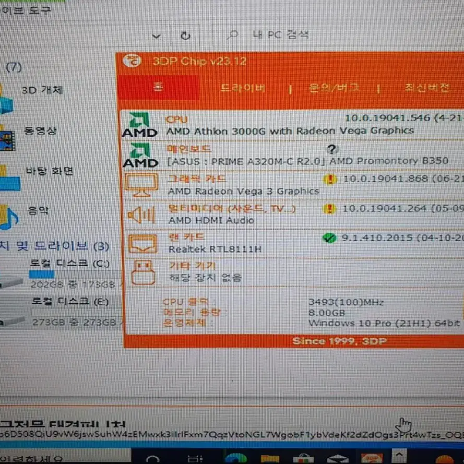
Task: Click the text AMD Radeon Vega 3 Graphics
Action: [x=244, y=192]
